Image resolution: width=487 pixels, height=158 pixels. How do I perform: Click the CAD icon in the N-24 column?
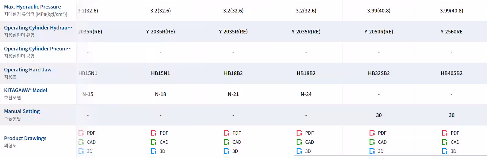[299, 142]
